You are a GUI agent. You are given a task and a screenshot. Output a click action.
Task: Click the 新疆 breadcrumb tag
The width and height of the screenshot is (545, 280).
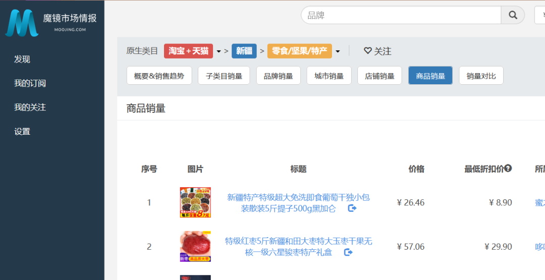coord(244,51)
